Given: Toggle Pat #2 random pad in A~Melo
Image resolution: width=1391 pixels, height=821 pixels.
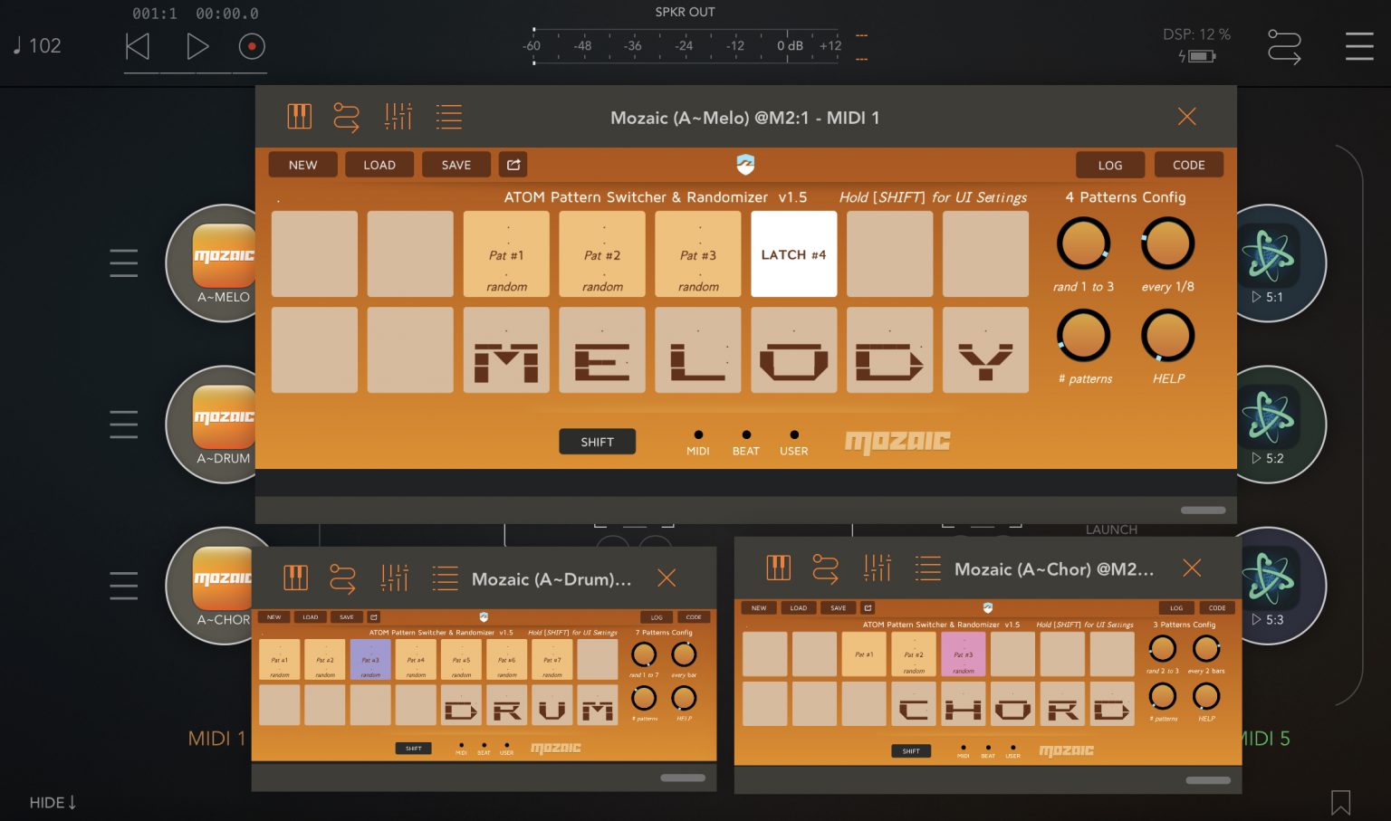Looking at the screenshot, I should tap(602, 254).
